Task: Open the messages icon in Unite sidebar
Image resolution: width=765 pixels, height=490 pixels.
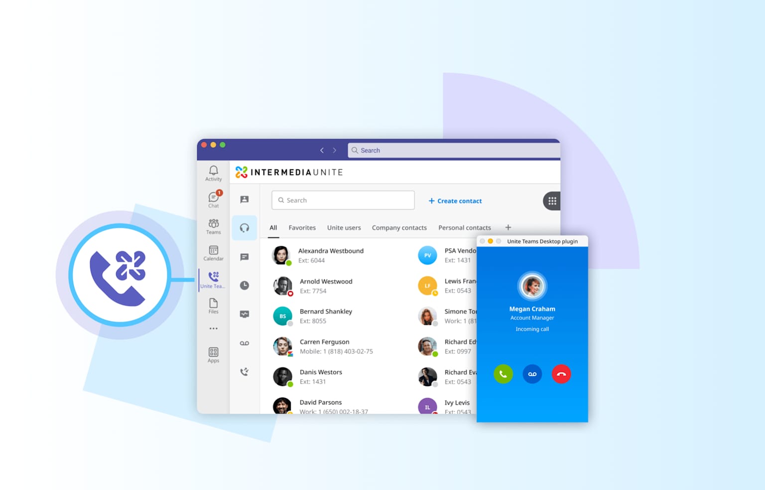Action: tap(245, 257)
